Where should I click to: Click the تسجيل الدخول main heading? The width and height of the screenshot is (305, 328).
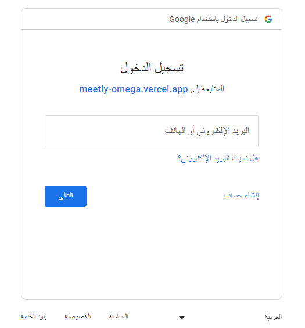click(152, 68)
